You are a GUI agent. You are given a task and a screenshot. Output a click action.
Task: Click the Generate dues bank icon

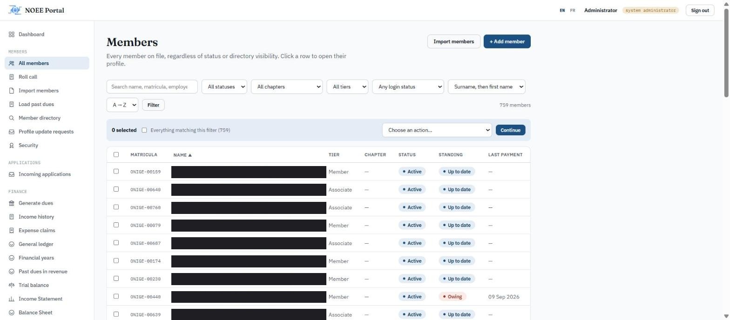pyautogui.click(x=12, y=203)
